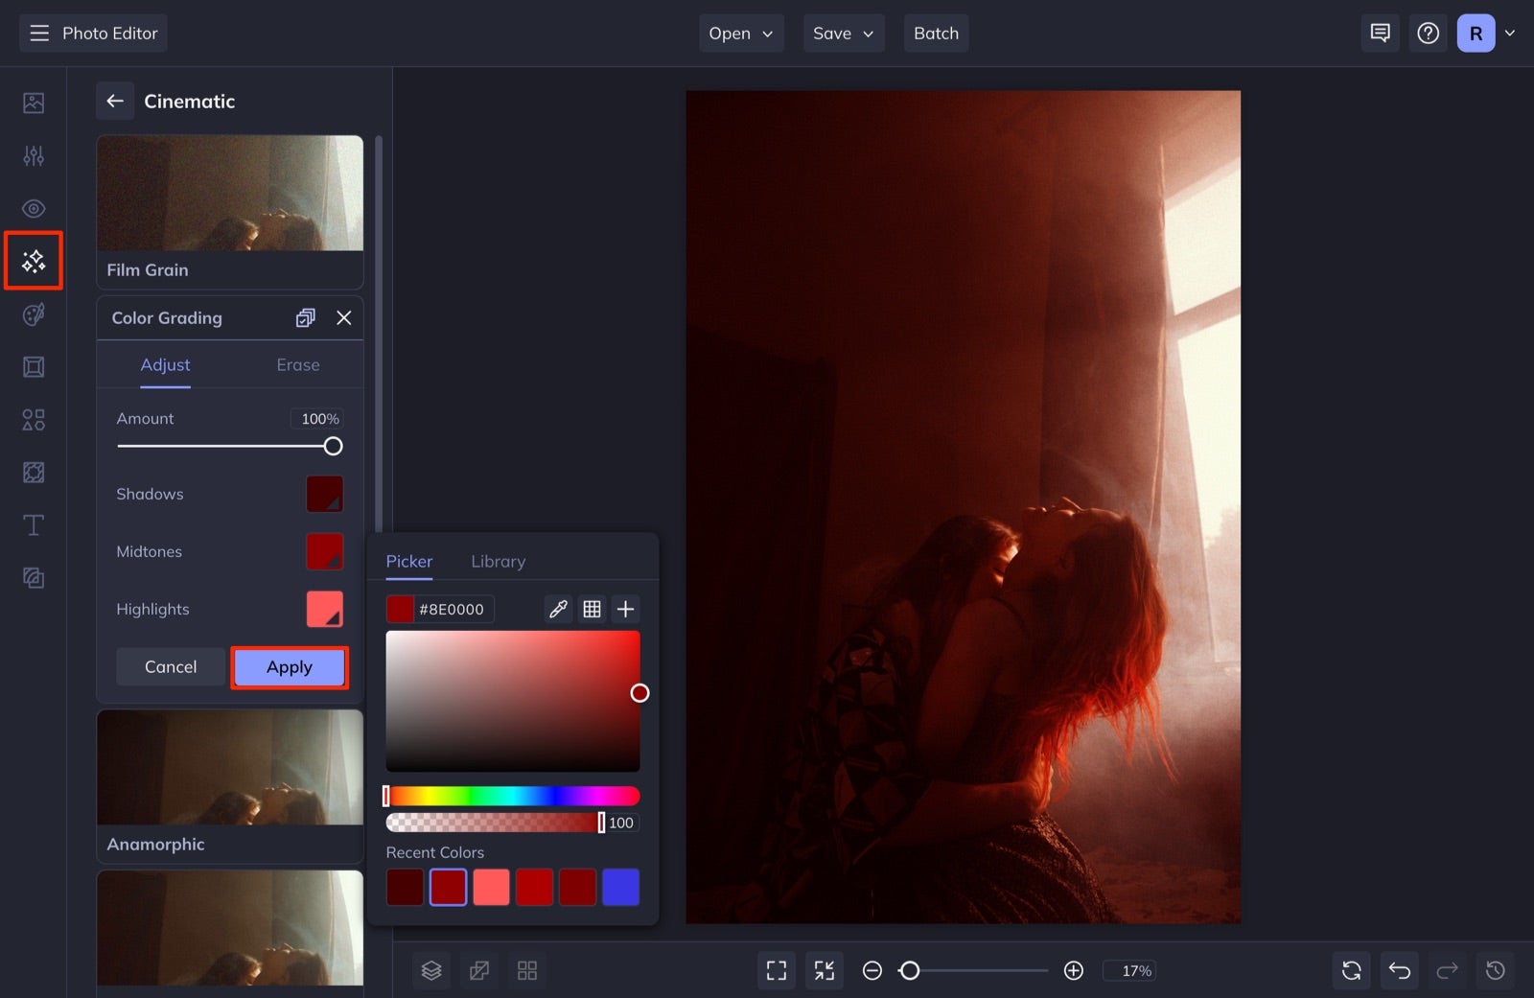Open the Artsy palette tool
Screen dimensions: 1534x998
tap(33, 313)
